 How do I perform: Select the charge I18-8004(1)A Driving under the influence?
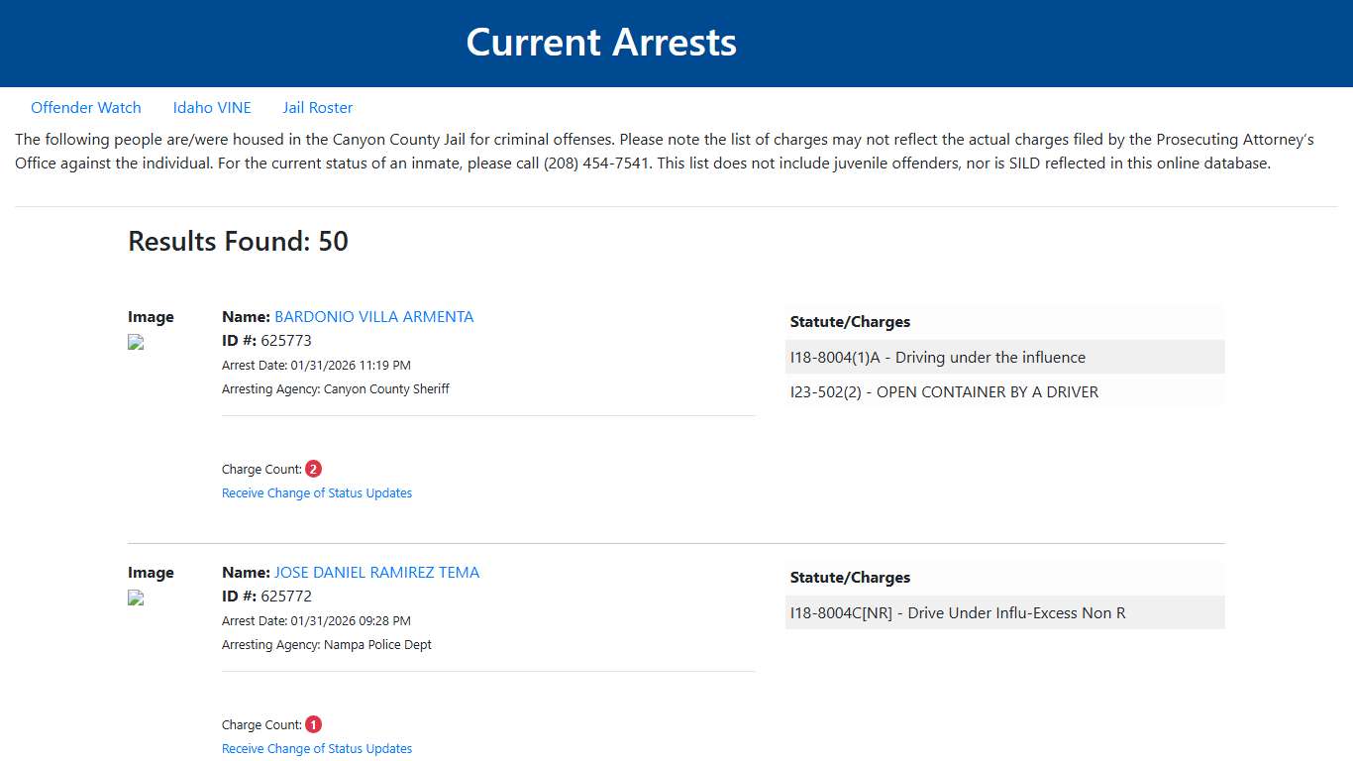click(937, 357)
